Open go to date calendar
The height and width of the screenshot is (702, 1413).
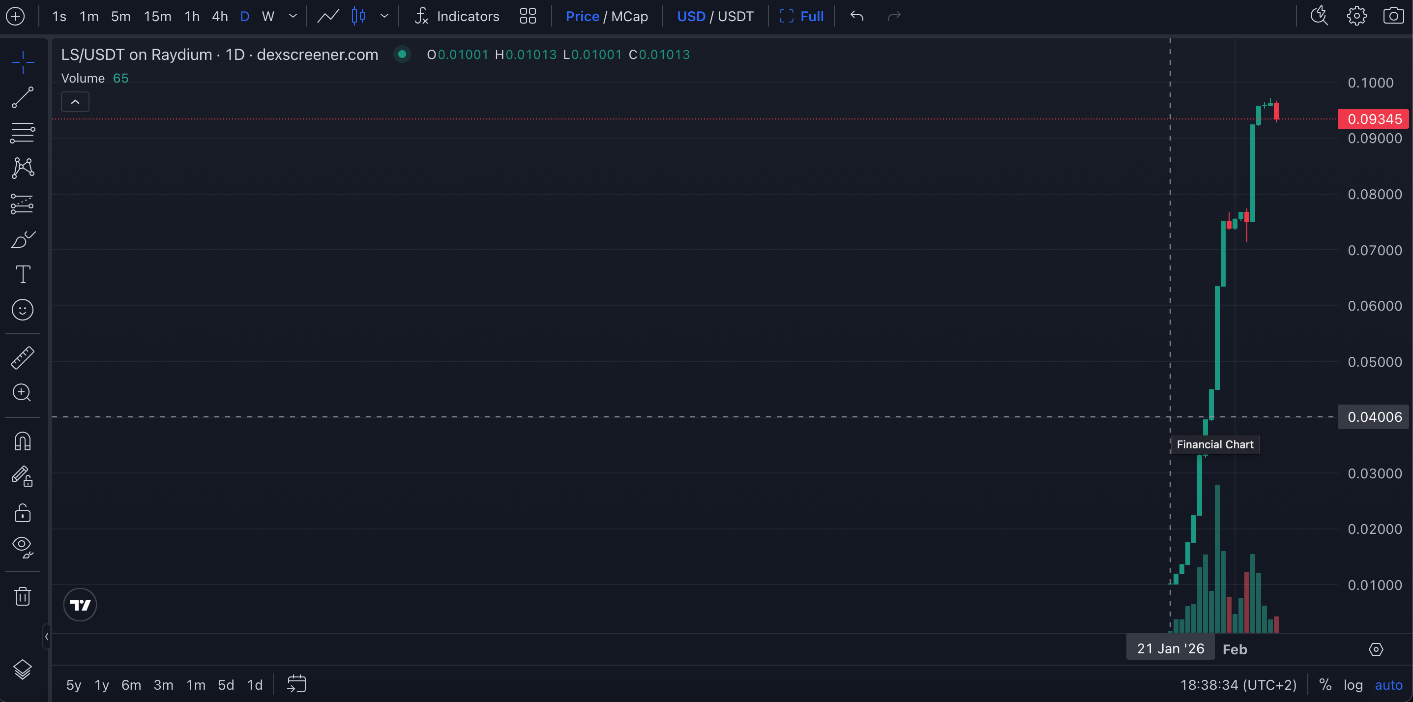click(x=296, y=684)
